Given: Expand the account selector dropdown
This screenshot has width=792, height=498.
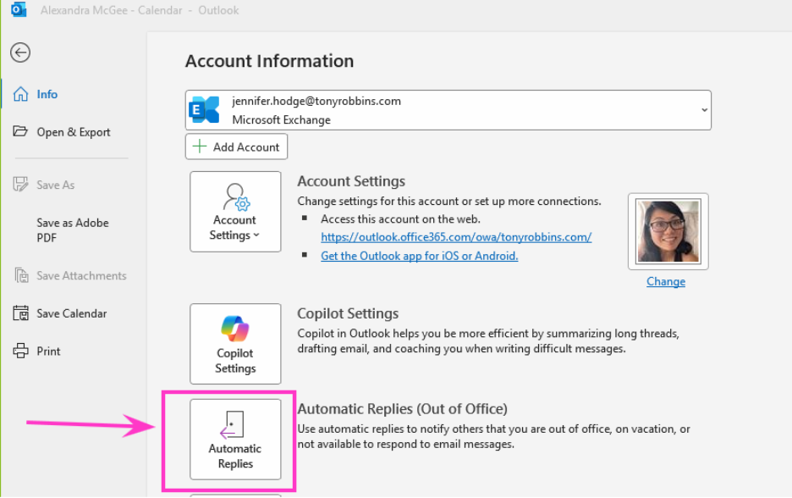Looking at the screenshot, I should coord(704,110).
